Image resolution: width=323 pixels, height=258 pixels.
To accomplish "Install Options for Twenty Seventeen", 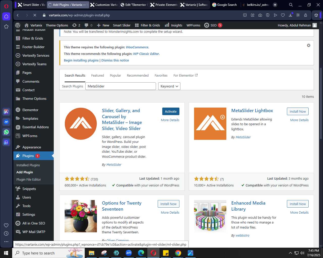I will (169, 204).
